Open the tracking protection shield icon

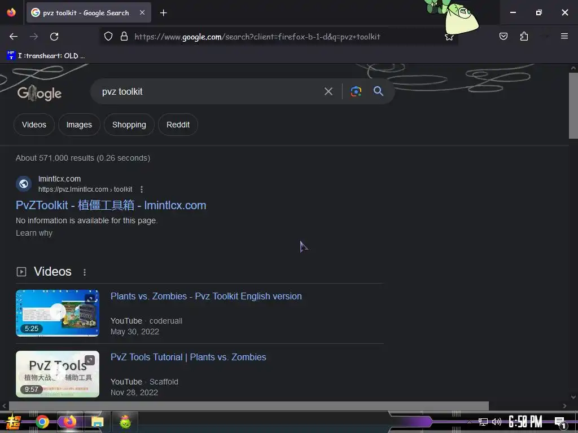tap(108, 37)
